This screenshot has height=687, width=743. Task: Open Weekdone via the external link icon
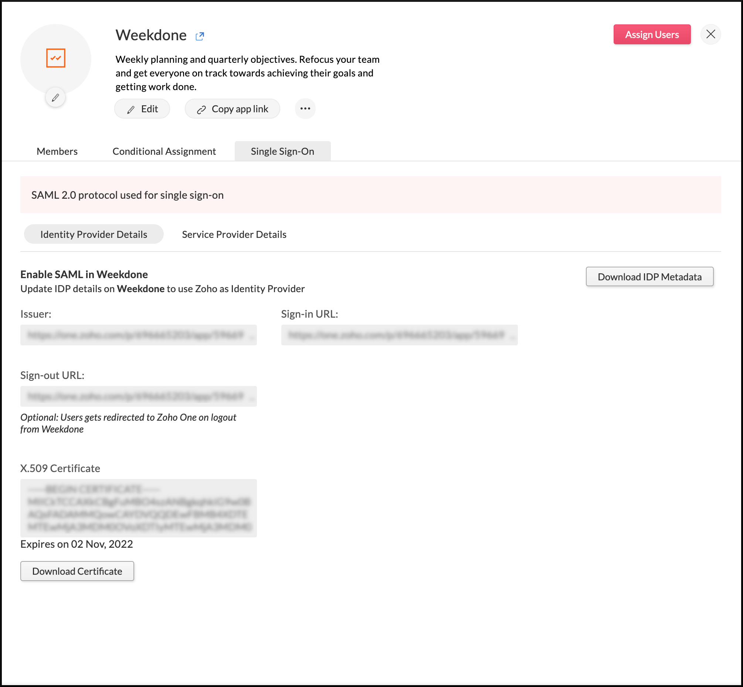point(200,35)
